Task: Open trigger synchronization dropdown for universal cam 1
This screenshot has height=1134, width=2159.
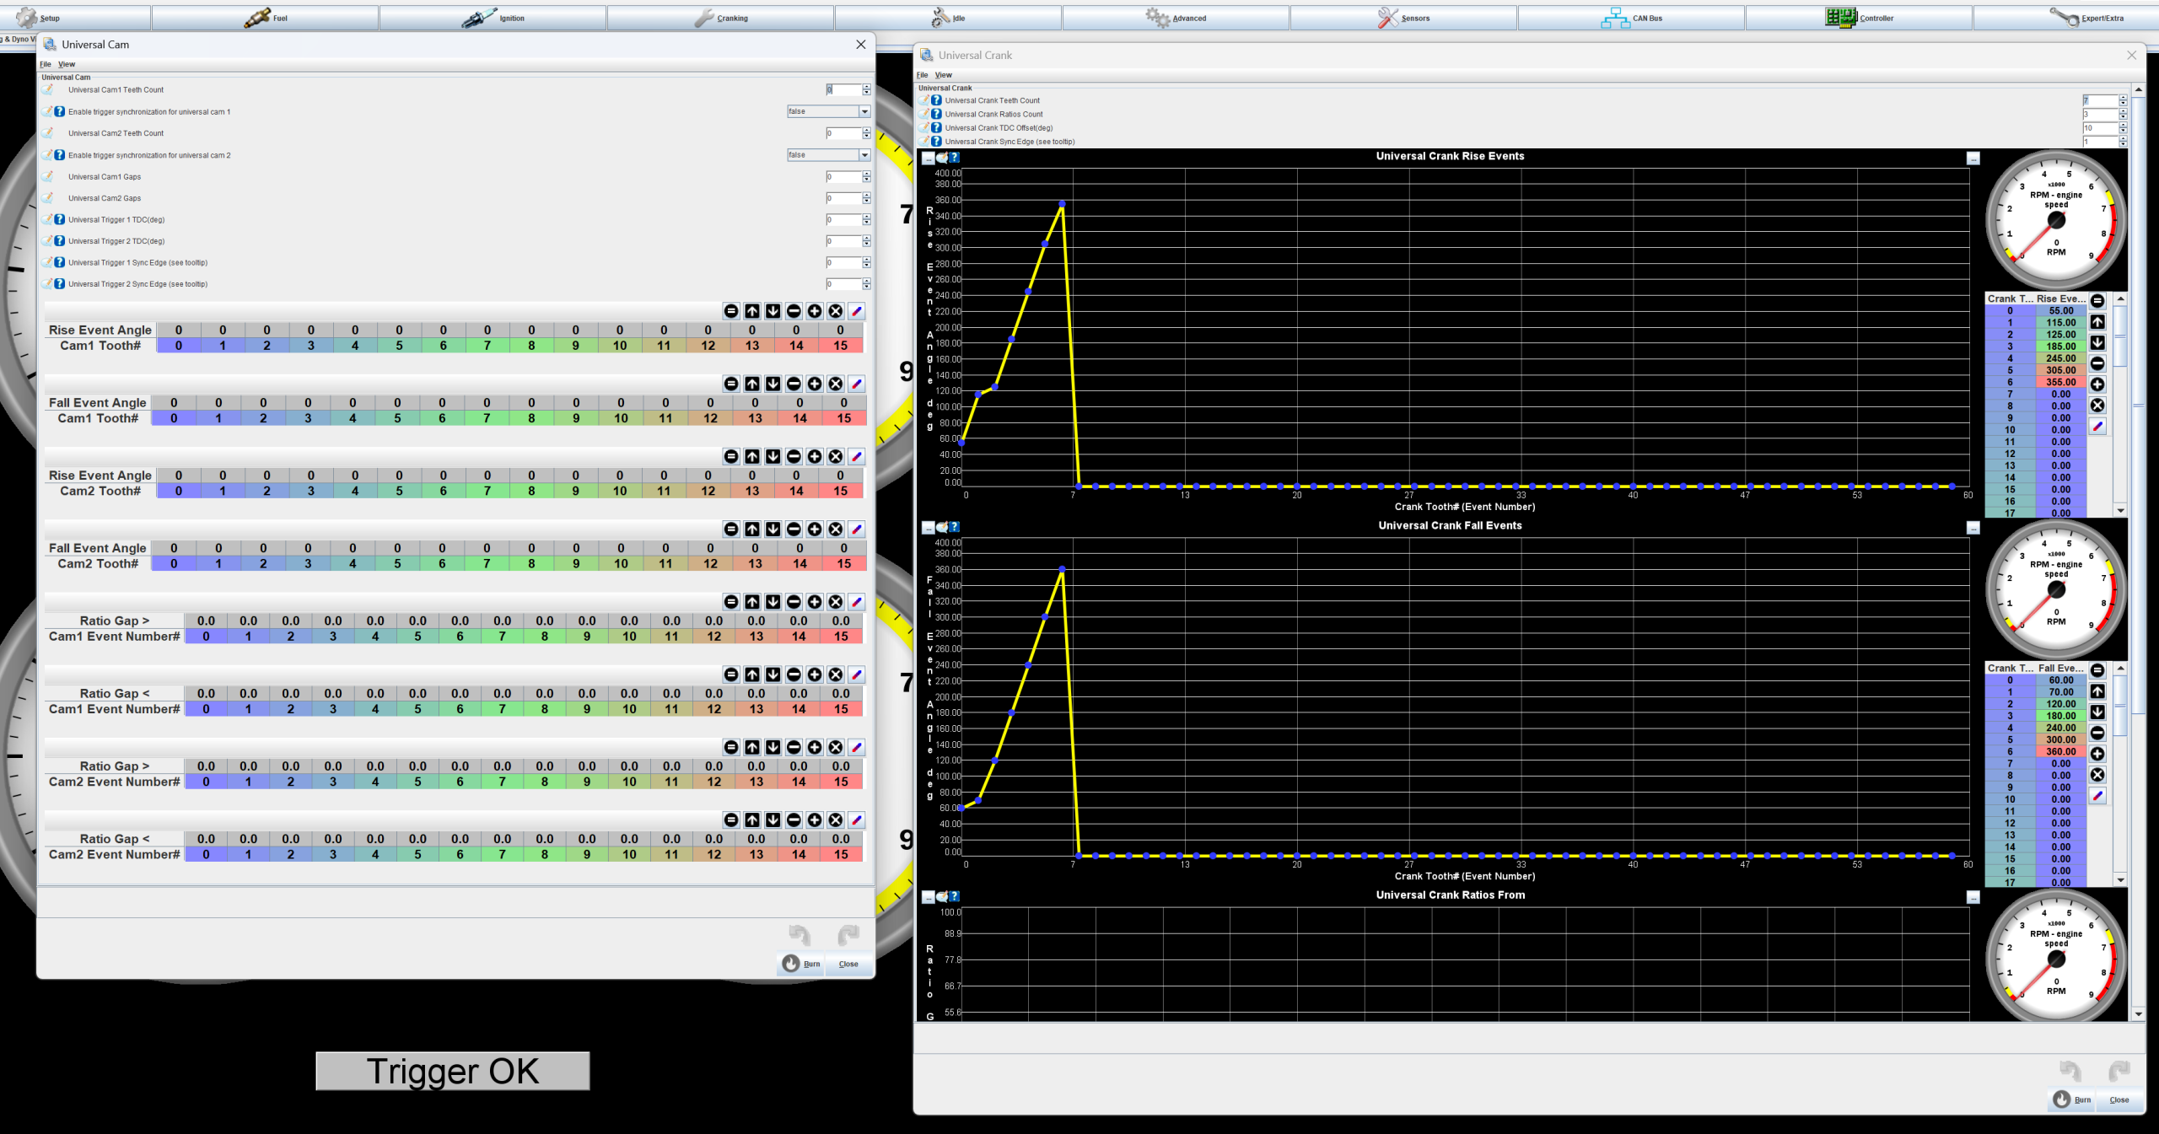Action: [x=864, y=111]
